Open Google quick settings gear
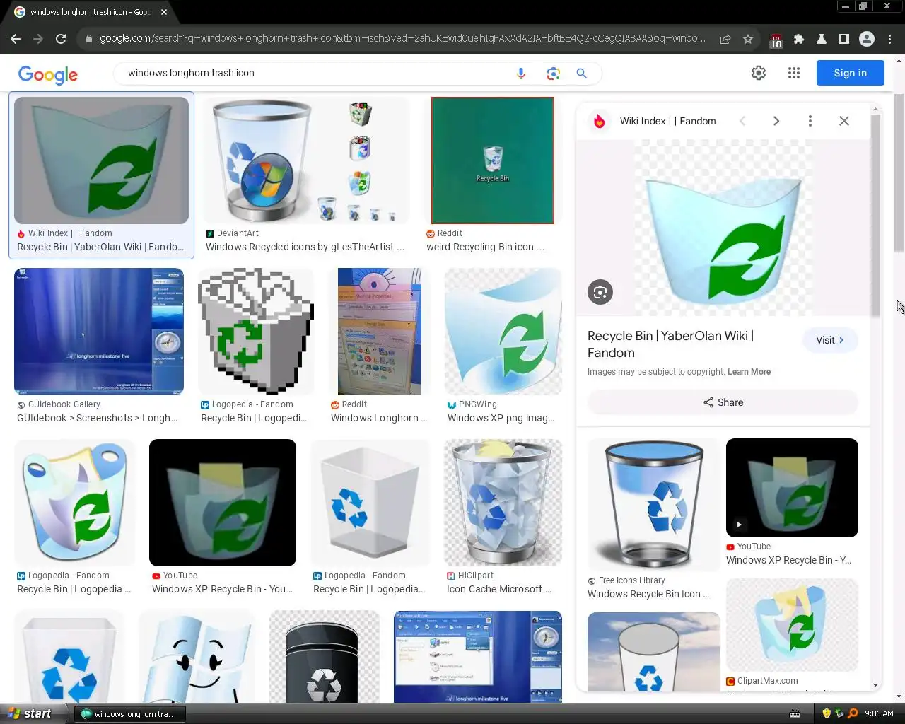905x724 pixels. 759,73
